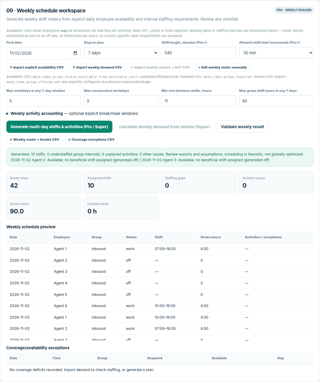This screenshot has height=382, width=320.
Task: Open Allowed shift start increments dropdown
Action: coord(276,53)
